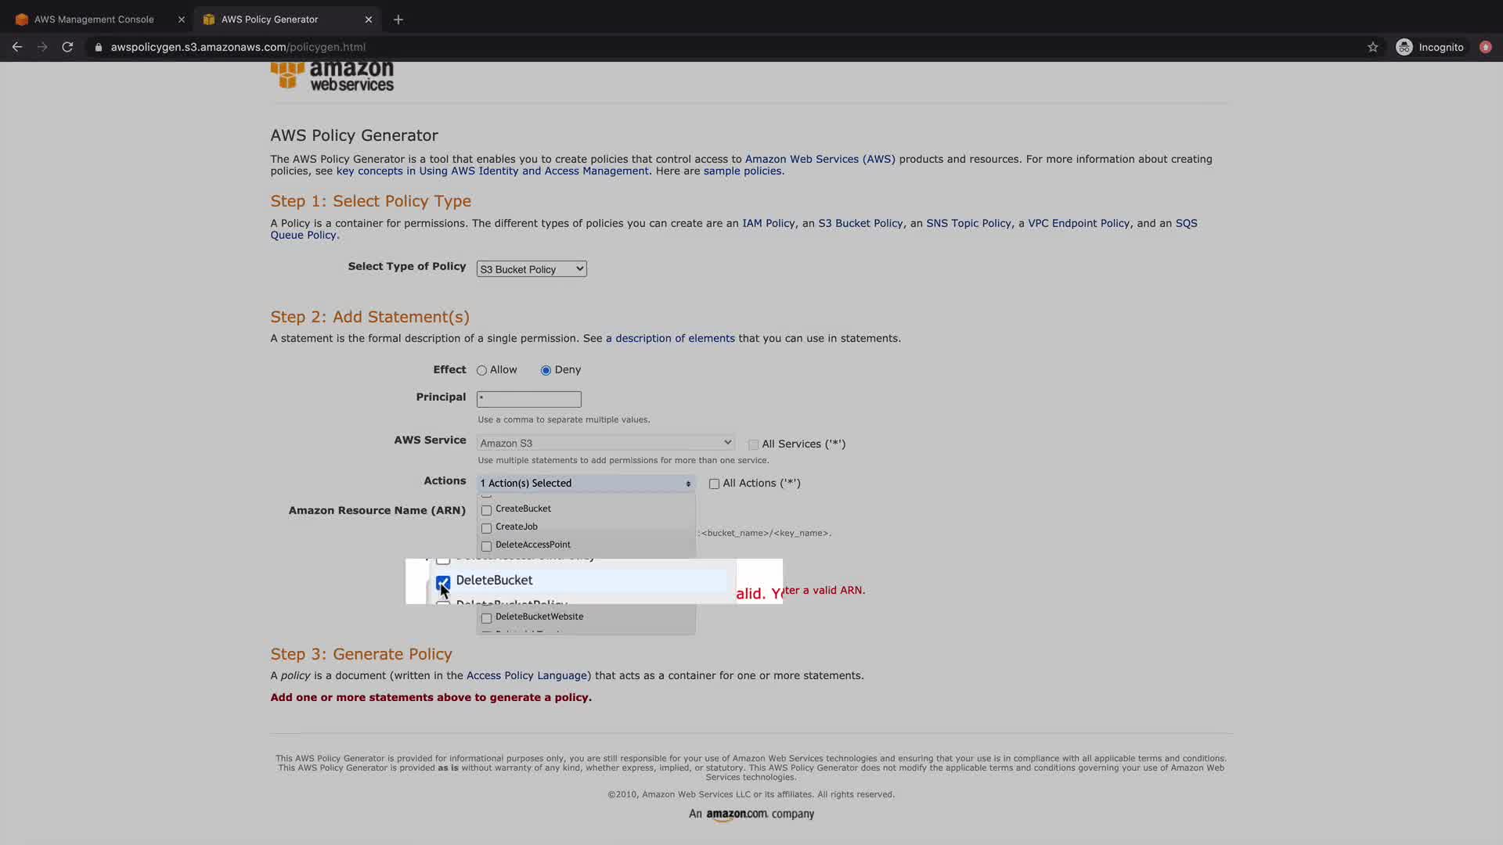Click the browser back arrow icon
This screenshot has height=845, width=1503.
click(x=17, y=47)
